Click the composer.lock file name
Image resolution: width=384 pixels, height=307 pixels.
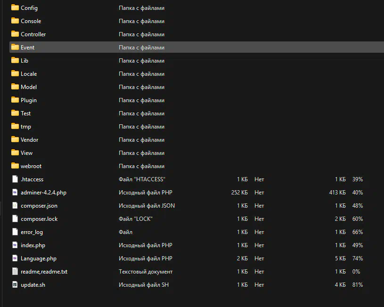coord(39,219)
